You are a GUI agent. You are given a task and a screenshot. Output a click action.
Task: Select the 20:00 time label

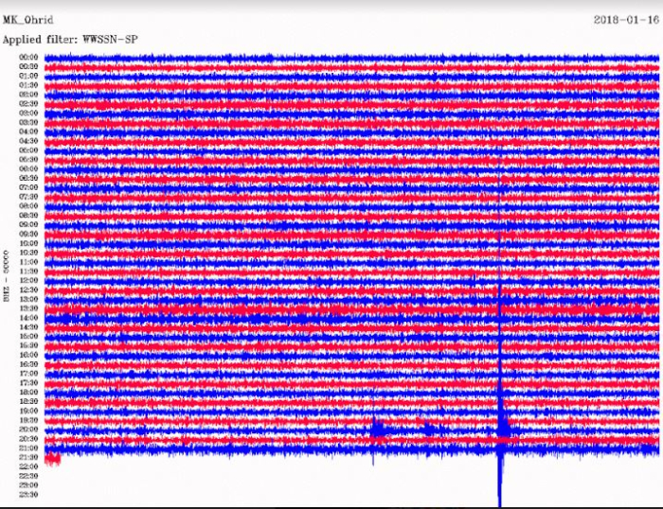(x=28, y=430)
